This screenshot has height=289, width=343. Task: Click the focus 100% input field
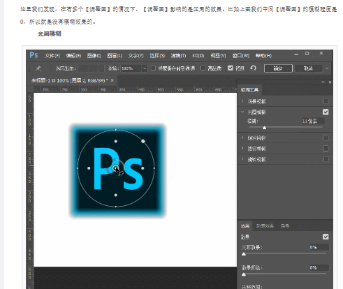(131, 68)
